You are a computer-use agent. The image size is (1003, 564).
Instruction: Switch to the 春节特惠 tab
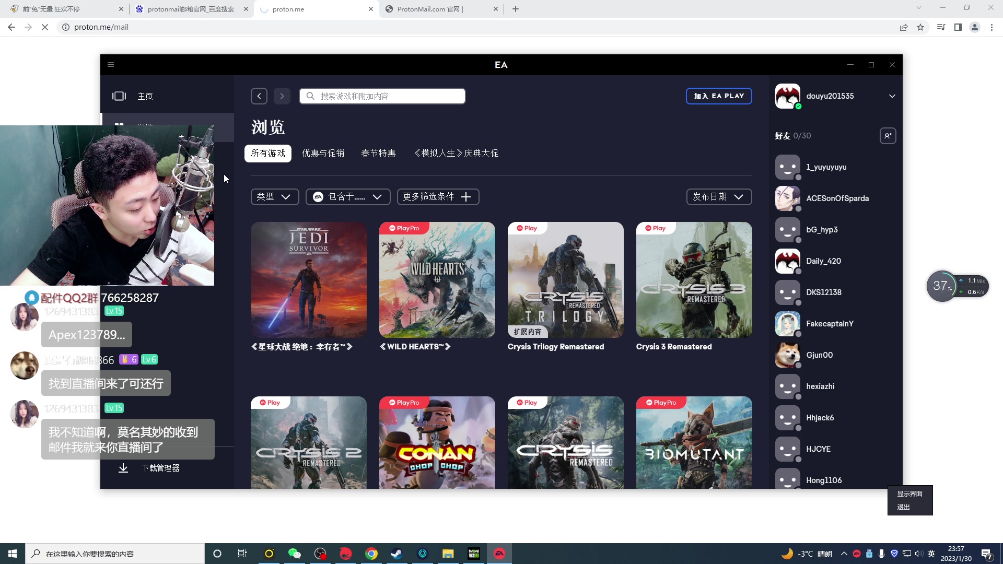[x=379, y=154]
